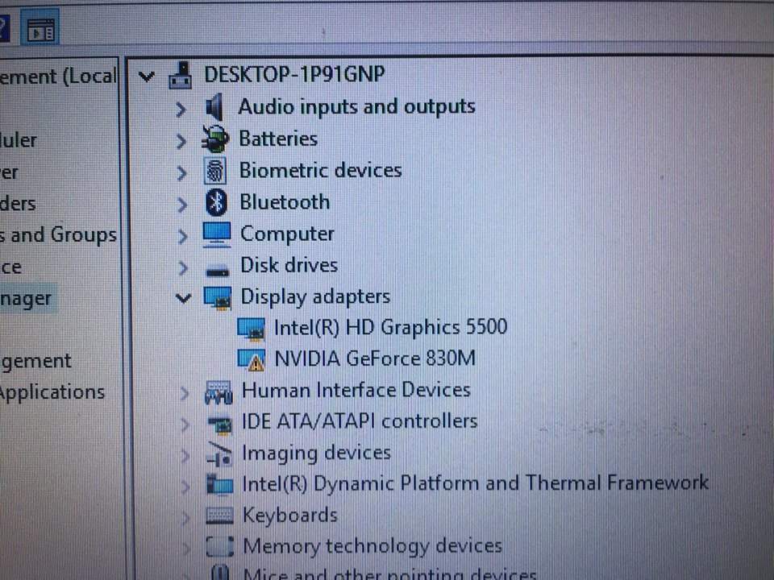The width and height of the screenshot is (774, 580).
Task: Select Local Users and Groups in left pane
Action: pyautogui.click(x=58, y=234)
